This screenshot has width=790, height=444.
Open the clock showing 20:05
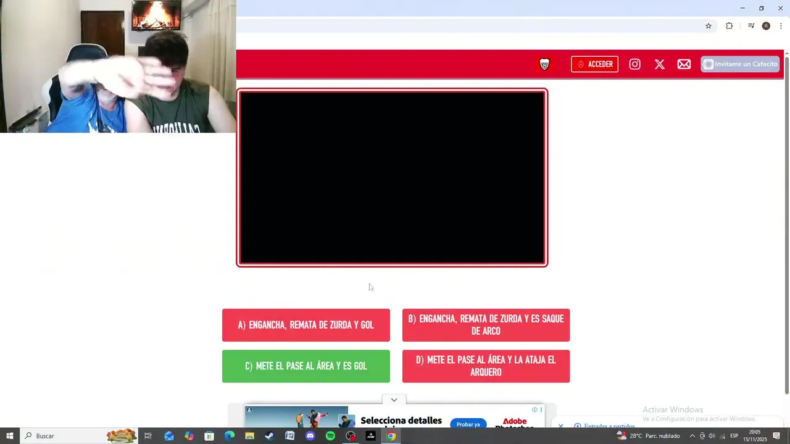click(x=754, y=436)
